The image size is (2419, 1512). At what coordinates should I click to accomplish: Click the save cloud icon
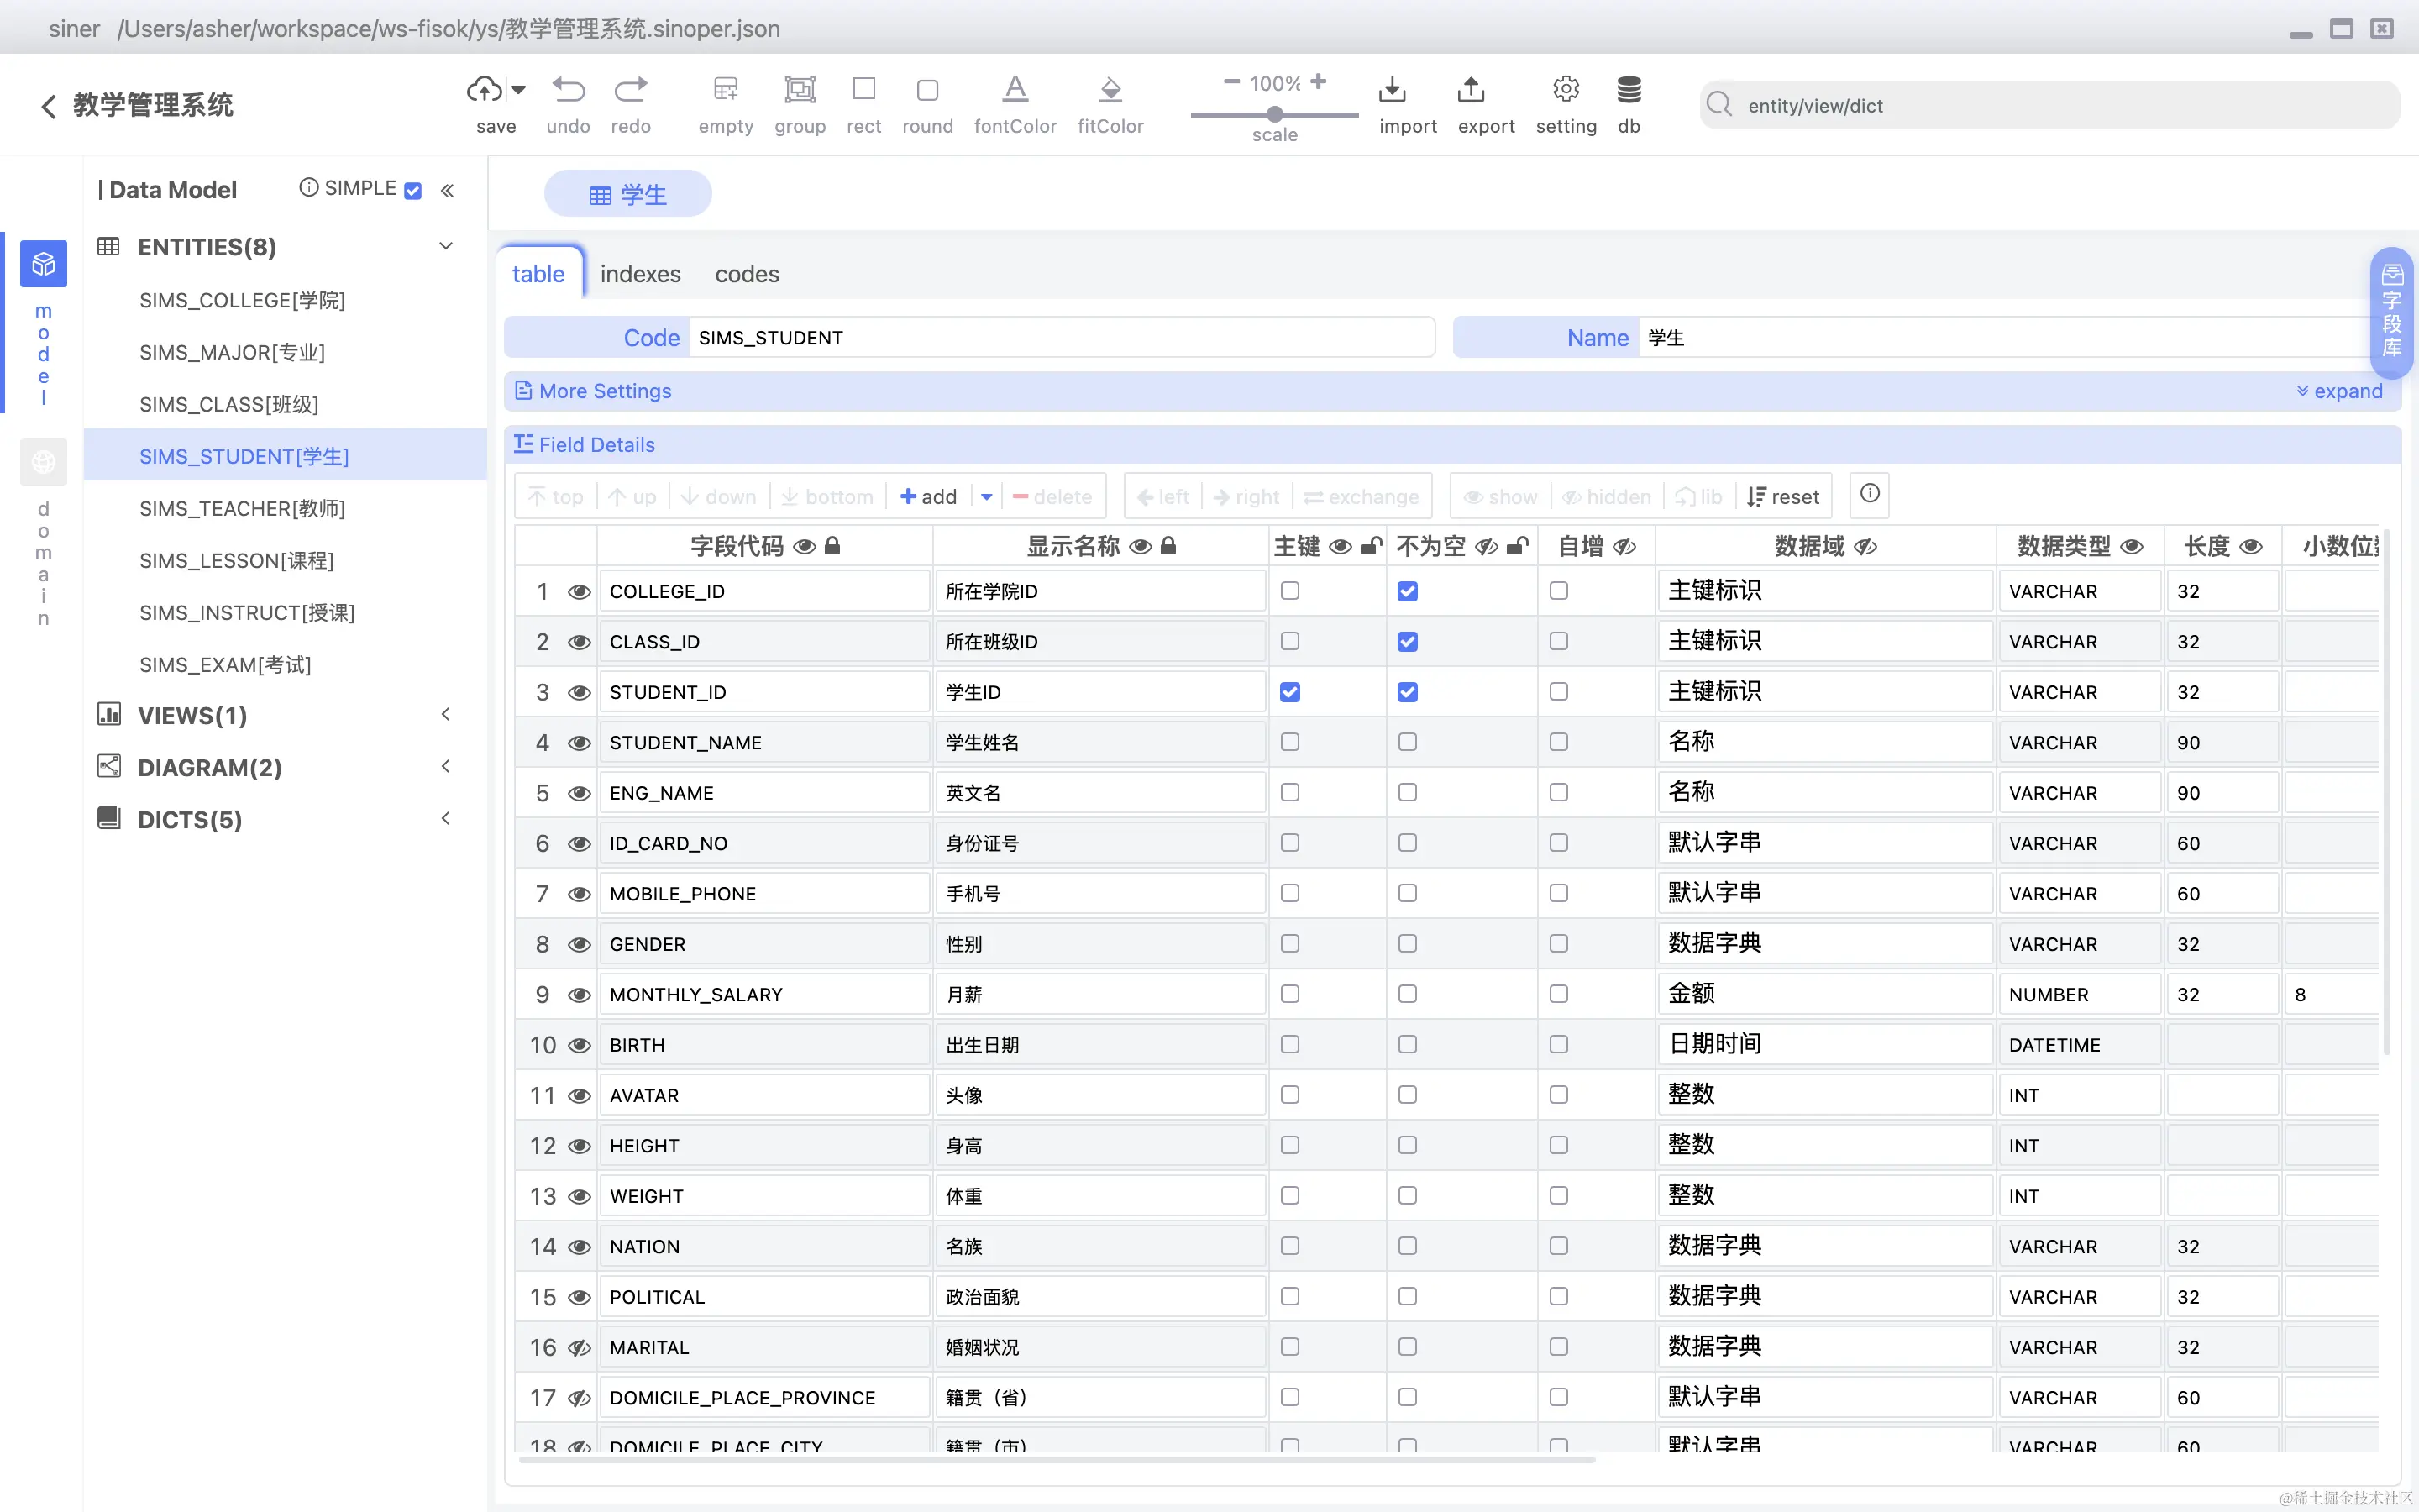click(x=485, y=90)
